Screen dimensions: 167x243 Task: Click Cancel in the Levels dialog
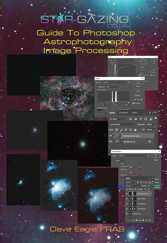tap(138, 86)
